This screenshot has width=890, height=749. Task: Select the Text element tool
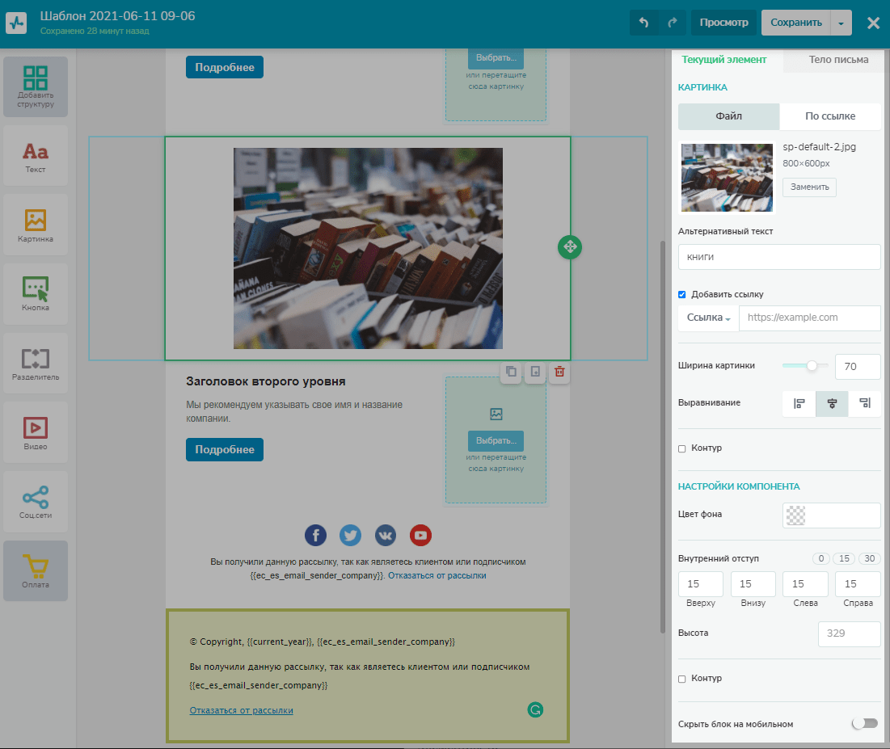[x=35, y=156]
